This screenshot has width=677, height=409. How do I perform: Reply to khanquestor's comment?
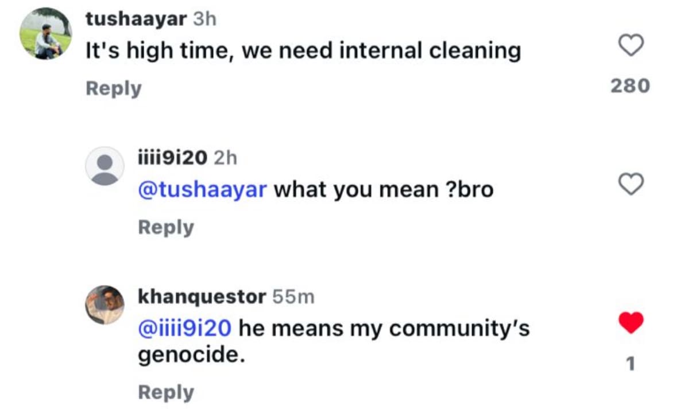tap(166, 392)
